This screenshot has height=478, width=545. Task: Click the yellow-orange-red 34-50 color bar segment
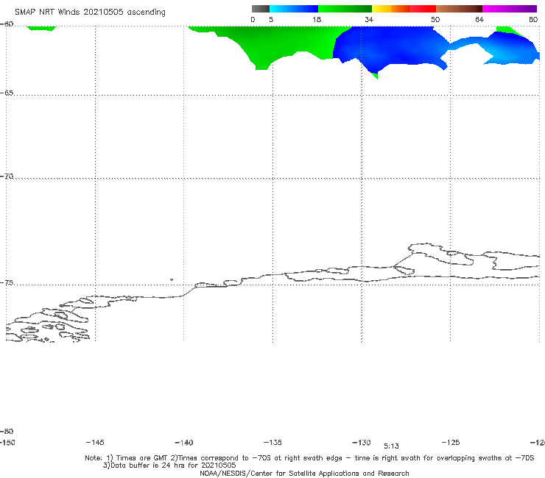pos(404,9)
